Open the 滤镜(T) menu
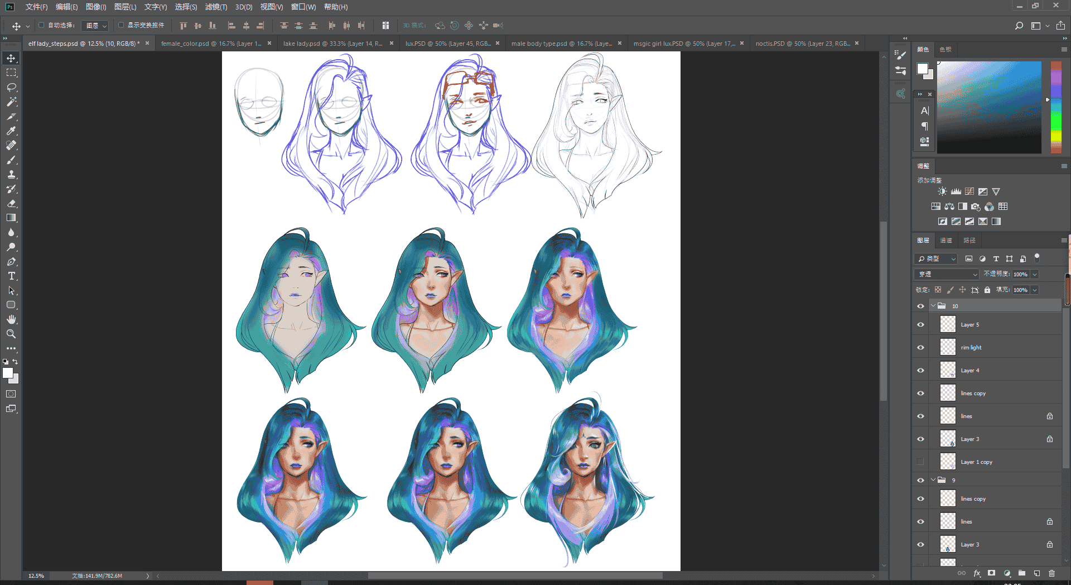Image resolution: width=1071 pixels, height=585 pixels. point(216,7)
